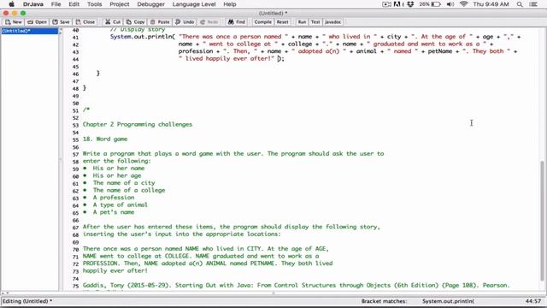Click the text '18. Word game'
Viewport: 547px width, 308px height.
click(105, 139)
